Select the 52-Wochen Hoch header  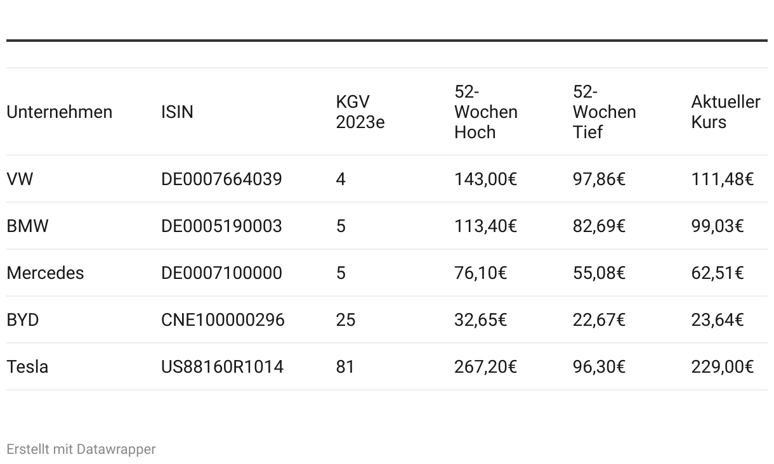tap(485, 112)
